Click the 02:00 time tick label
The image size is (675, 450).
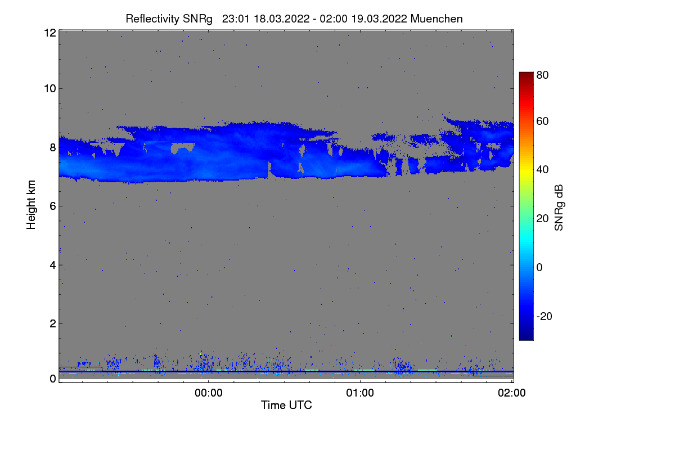512,393
